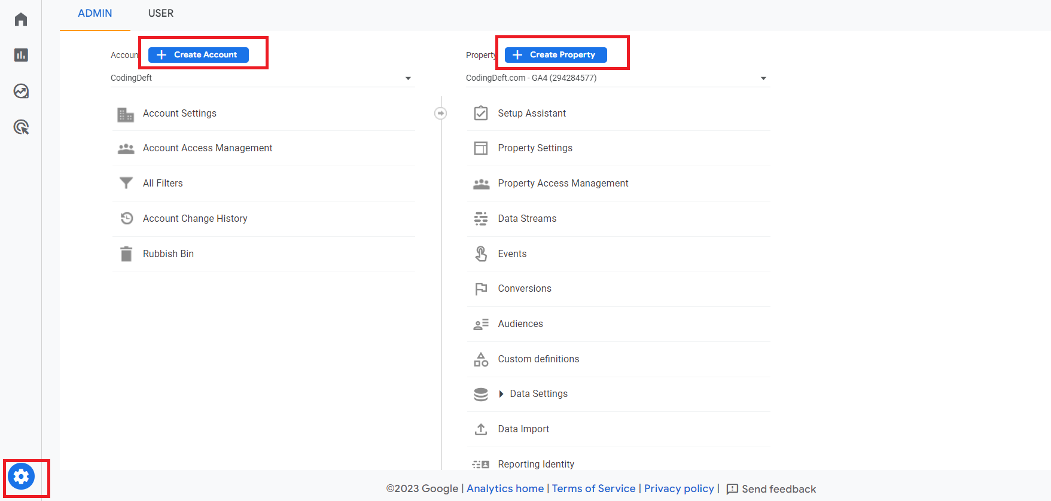The image size is (1051, 501).
Task: Switch to the USER tab
Action: 161,13
